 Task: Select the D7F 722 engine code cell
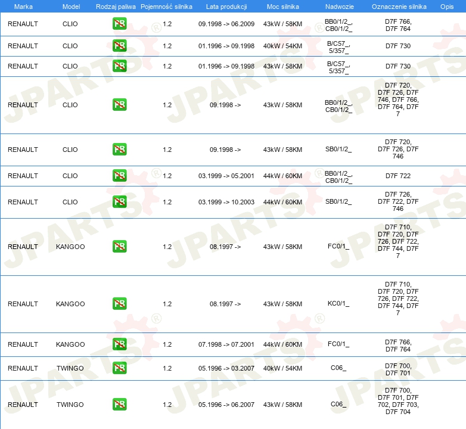397,176
